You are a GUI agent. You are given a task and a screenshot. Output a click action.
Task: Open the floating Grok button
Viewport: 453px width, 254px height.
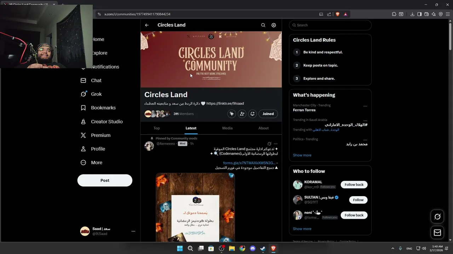tap(437, 217)
